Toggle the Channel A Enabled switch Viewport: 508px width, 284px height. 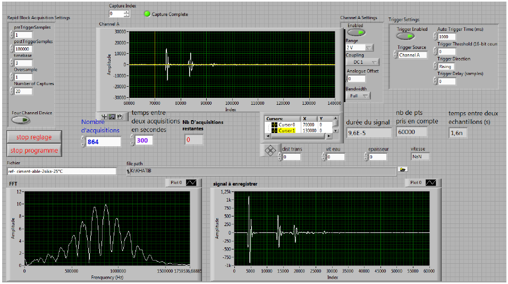pyautogui.click(x=356, y=32)
